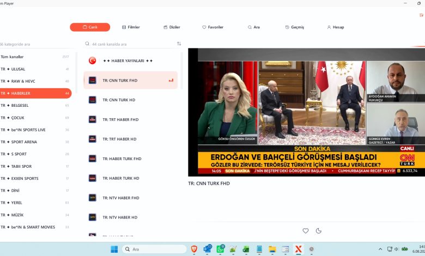Click the live video player
The image size is (425, 256).
coord(307,112)
